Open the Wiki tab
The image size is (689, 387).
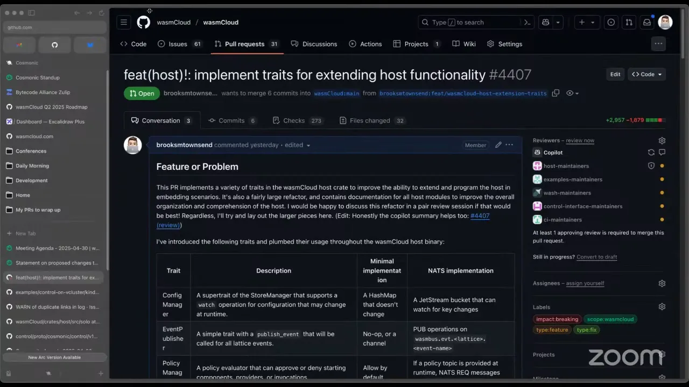click(464, 44)
